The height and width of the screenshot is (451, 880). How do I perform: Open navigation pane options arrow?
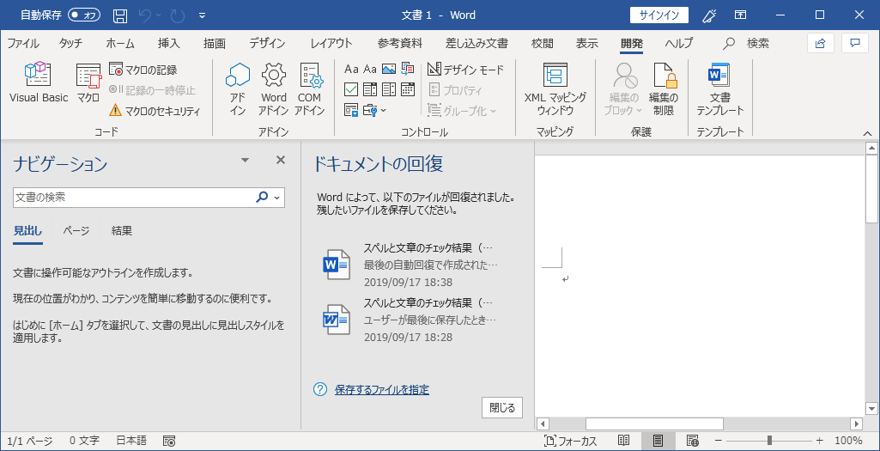(x=245, y=161)
